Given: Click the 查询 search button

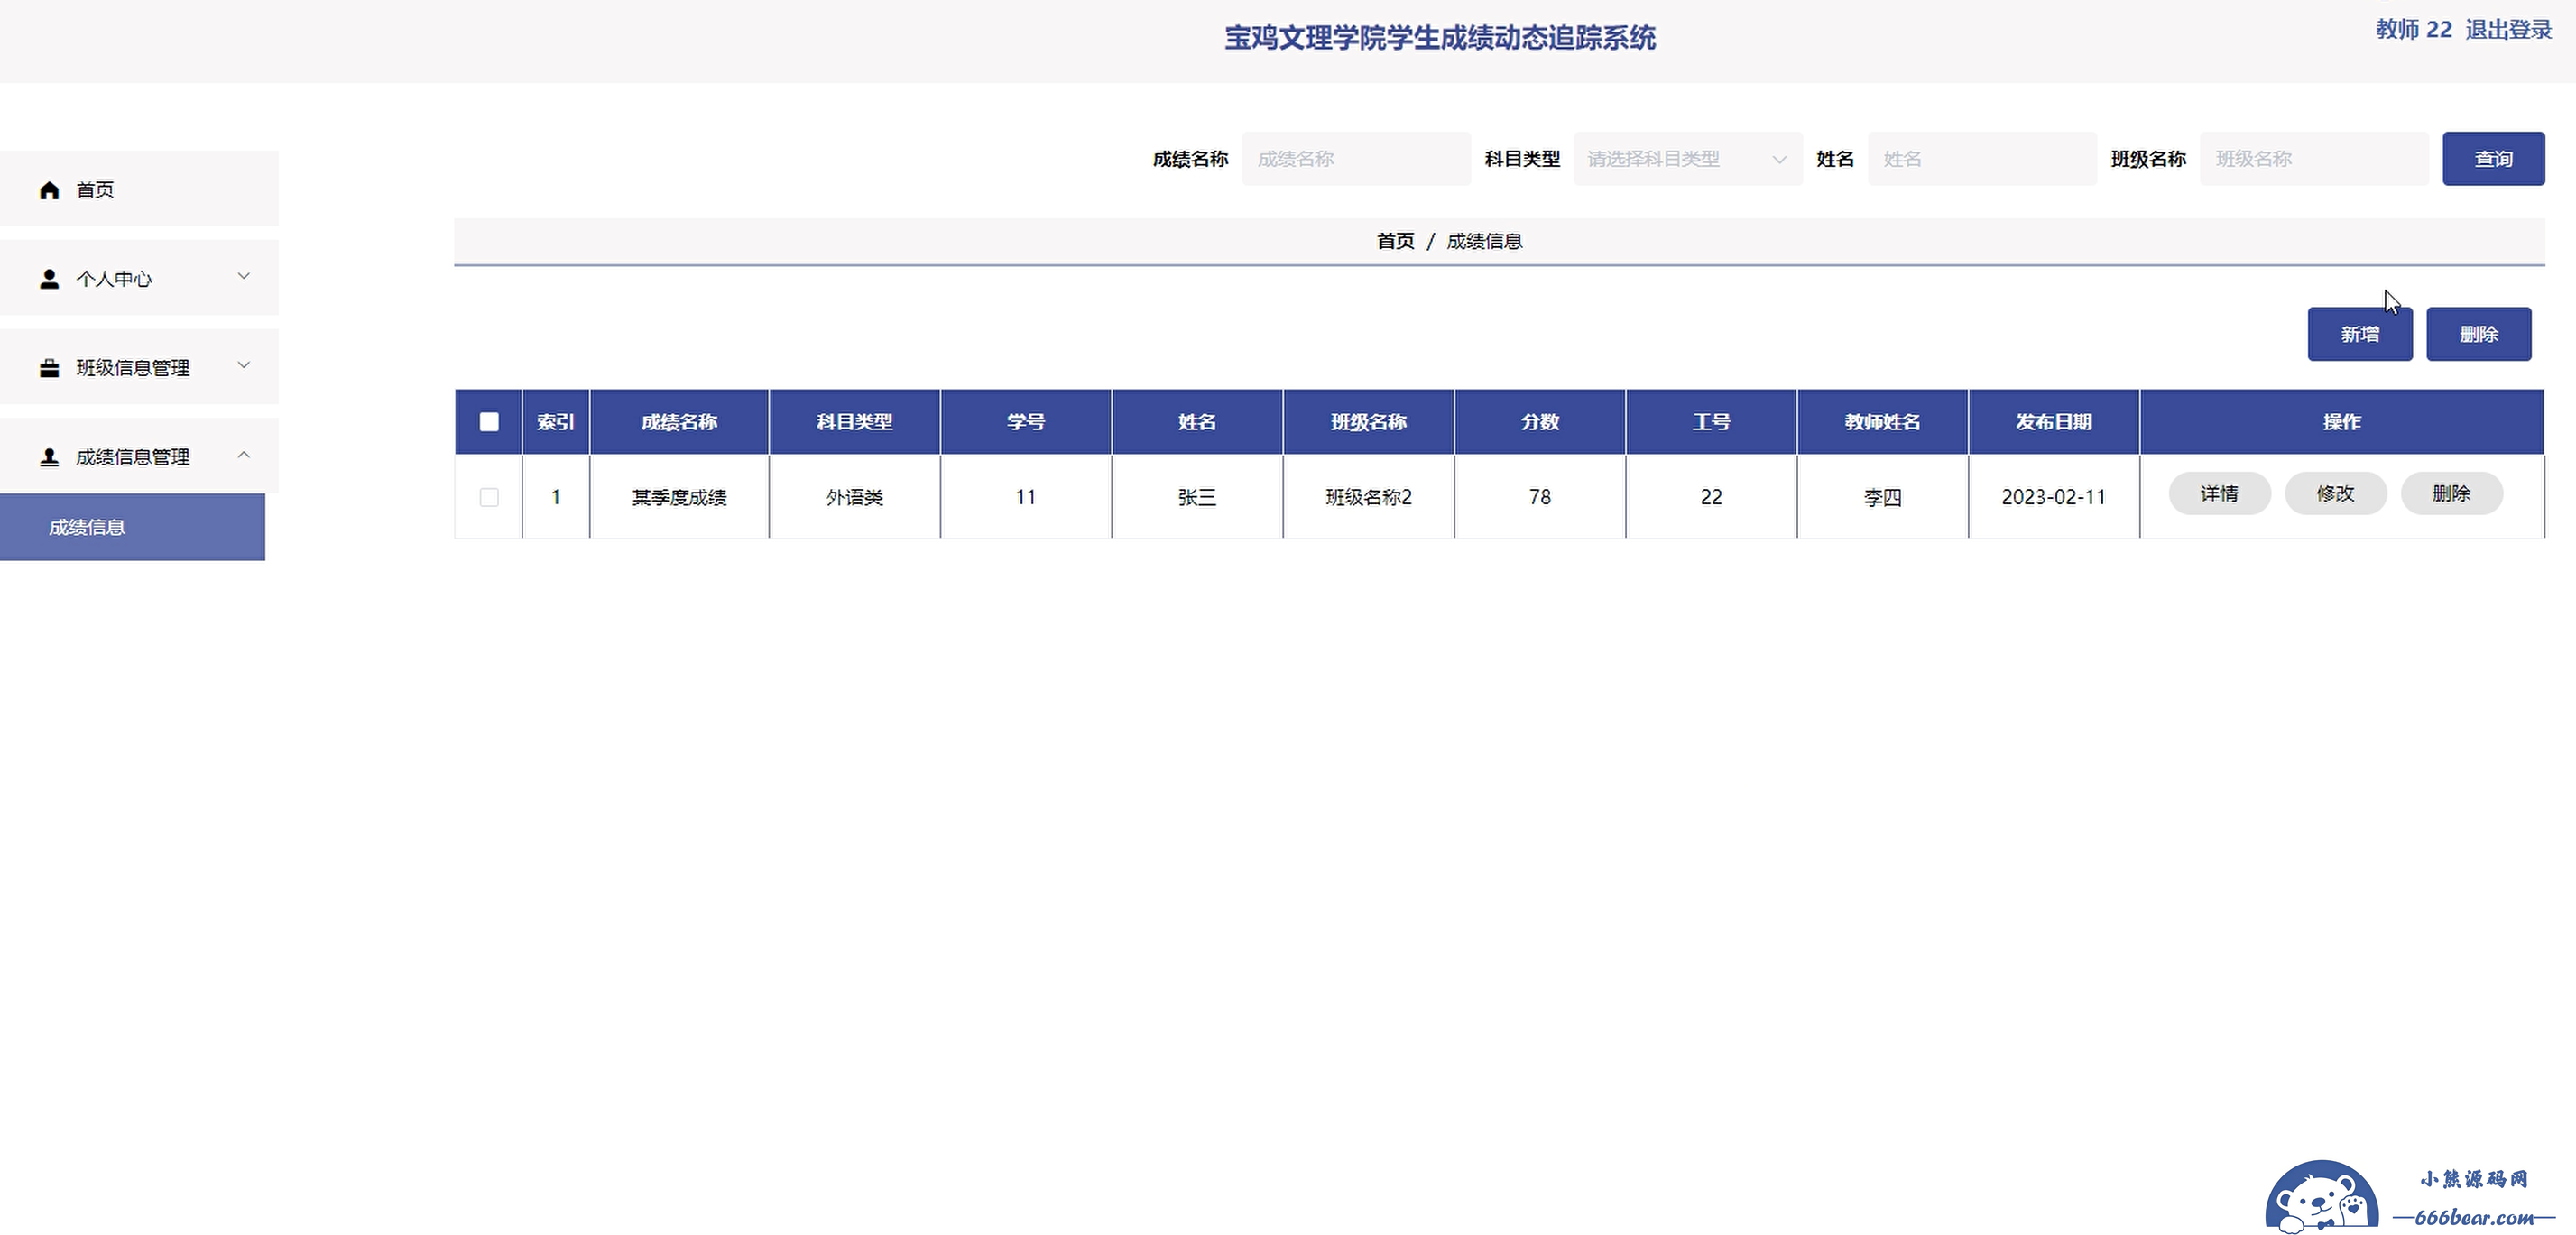Looking at the screenshot, I should [x=2493, y=159].
